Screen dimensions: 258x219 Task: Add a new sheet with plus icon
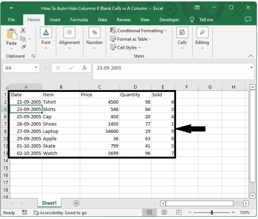[x=76, y=203]
